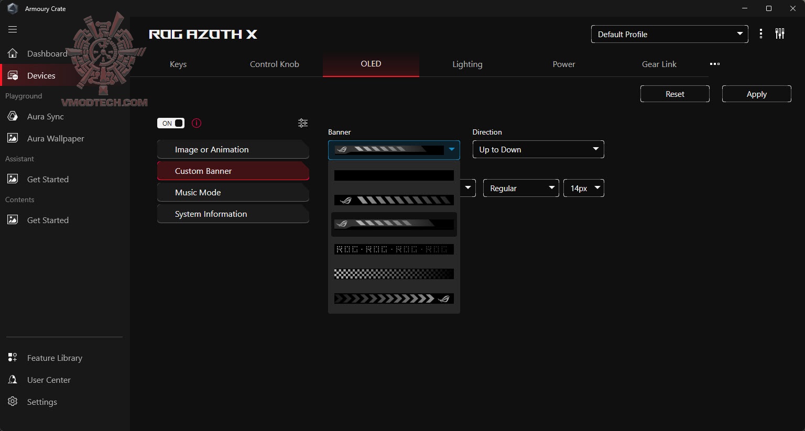Click the User Center icon

click(x=13, y=380)
